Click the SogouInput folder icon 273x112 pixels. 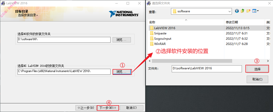pyautogui.click(x=152, y=39)
